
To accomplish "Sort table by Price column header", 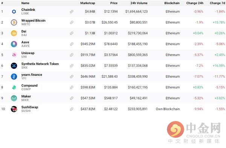I will click(114, 3).
